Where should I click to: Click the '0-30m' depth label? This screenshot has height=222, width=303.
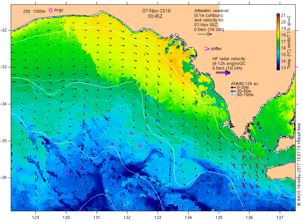(x=243, y=87)
